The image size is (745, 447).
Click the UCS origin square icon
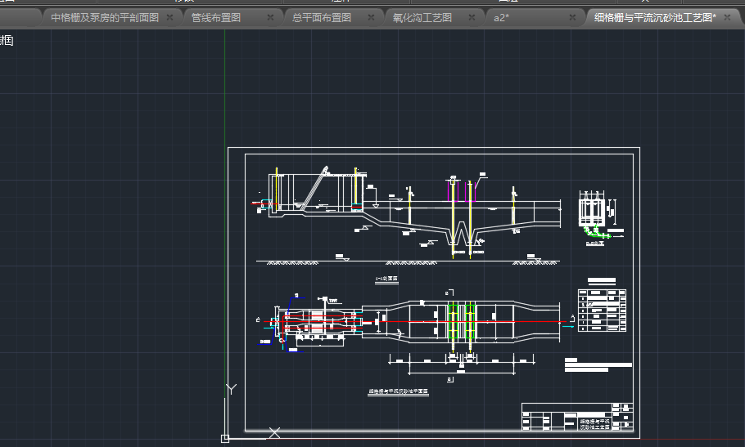tap(225, 439)
